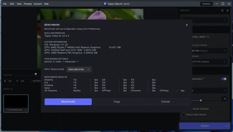Expand the Export options arrow
The image size is (233, 132).
pos(227,126)
